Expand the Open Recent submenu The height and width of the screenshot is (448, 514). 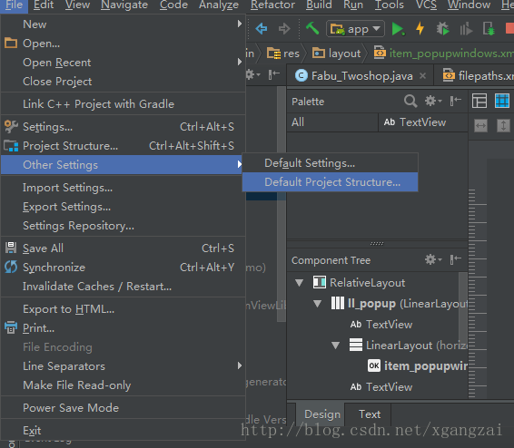(124, 63)
